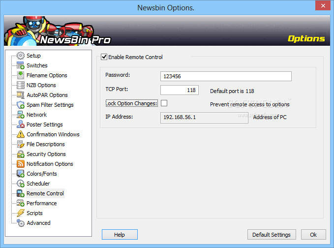
Task: Open Performance settings
Action: 41,203
